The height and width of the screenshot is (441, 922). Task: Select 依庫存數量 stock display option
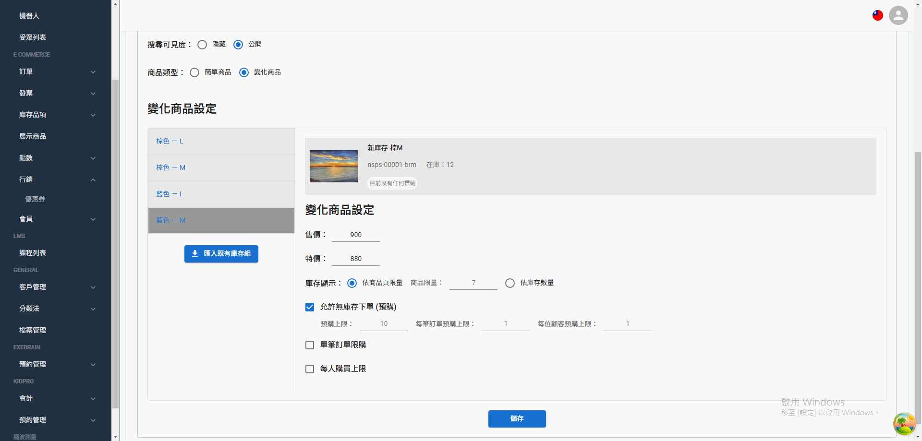pos(510,283)
